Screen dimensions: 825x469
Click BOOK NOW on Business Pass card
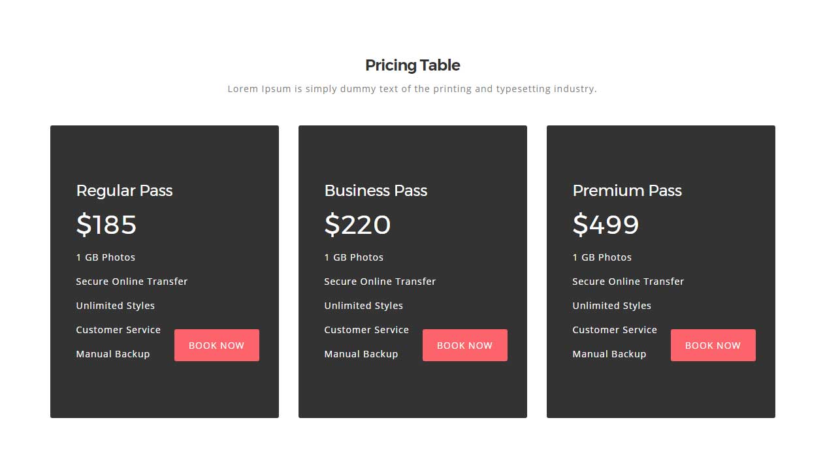point(464,345)
